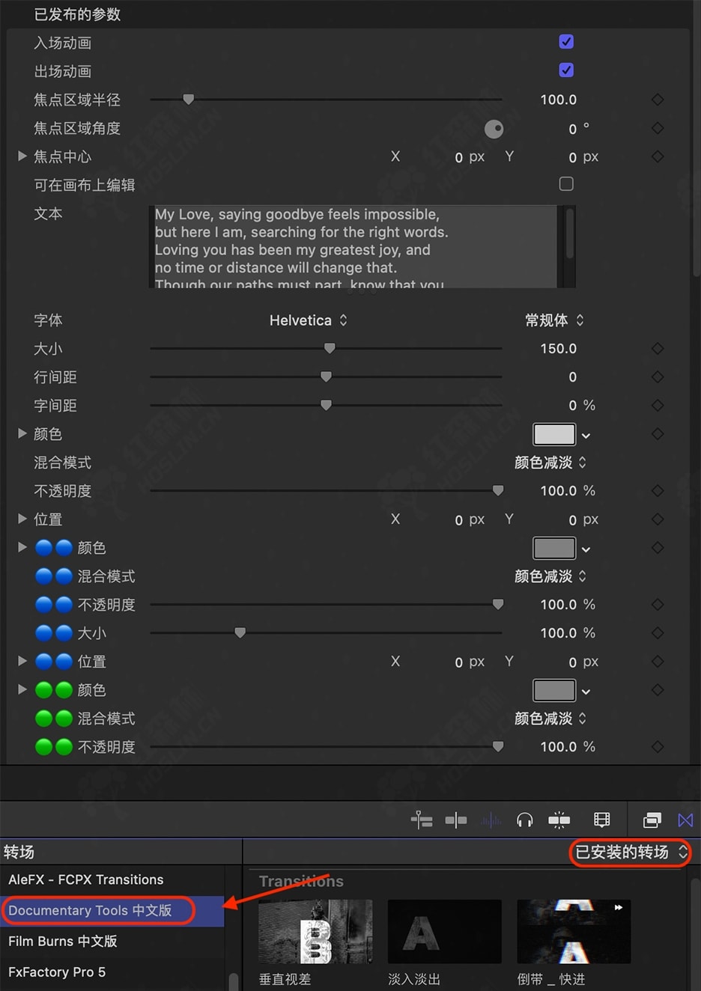The image size is (701, 991).
Task: Open the filmstrip clip appearance icon
Action: pyautogui.click(x=601, y=820)
